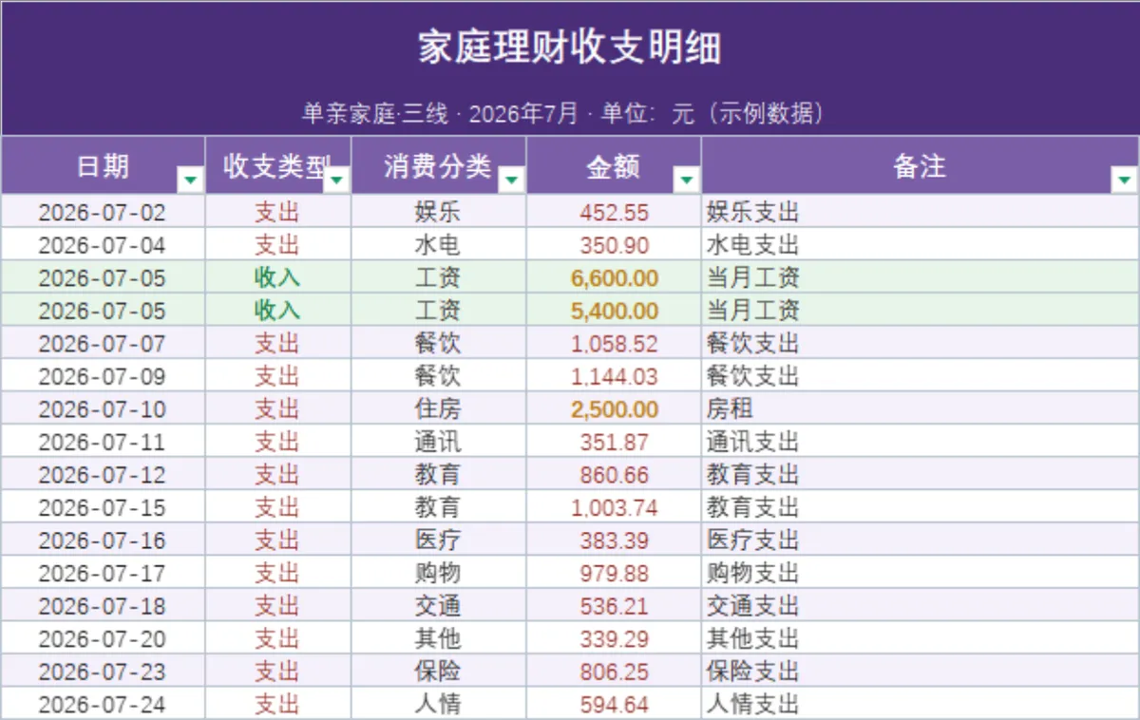Select the amount cell 536.21

point(614,605)
